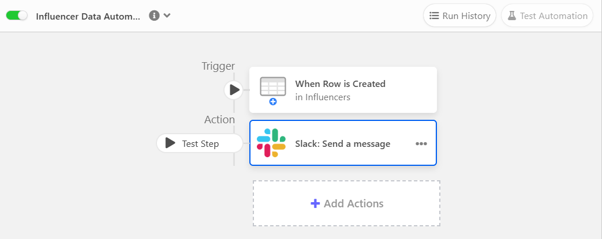Click the flask icon in Test Automation
Image resolution: width=602 pixels, height=239 pixels.
(x=511, y=16)
